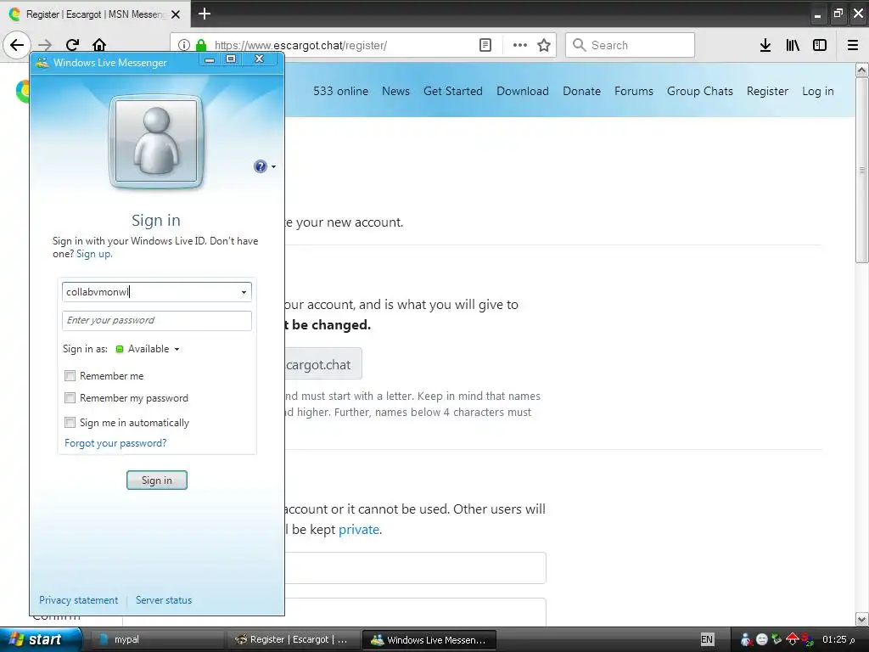Click the green Safely Remove Hardware tray icon
Viewport: 869px width, 652px height.
point(777,639)
